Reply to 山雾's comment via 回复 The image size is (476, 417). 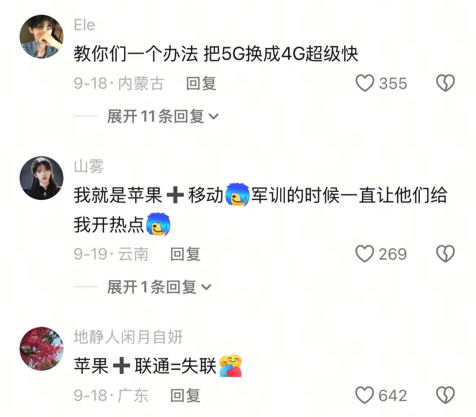tap(185, 254)
